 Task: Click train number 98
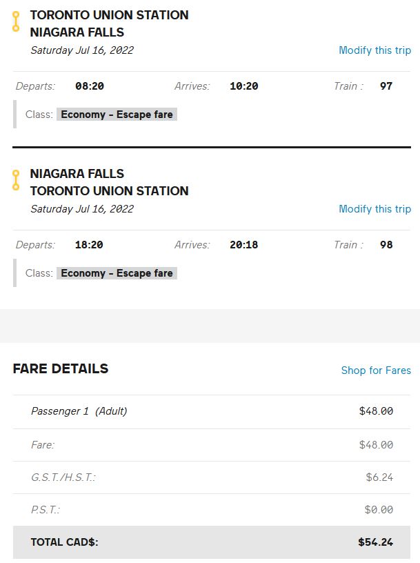click(x=386, y=245)
